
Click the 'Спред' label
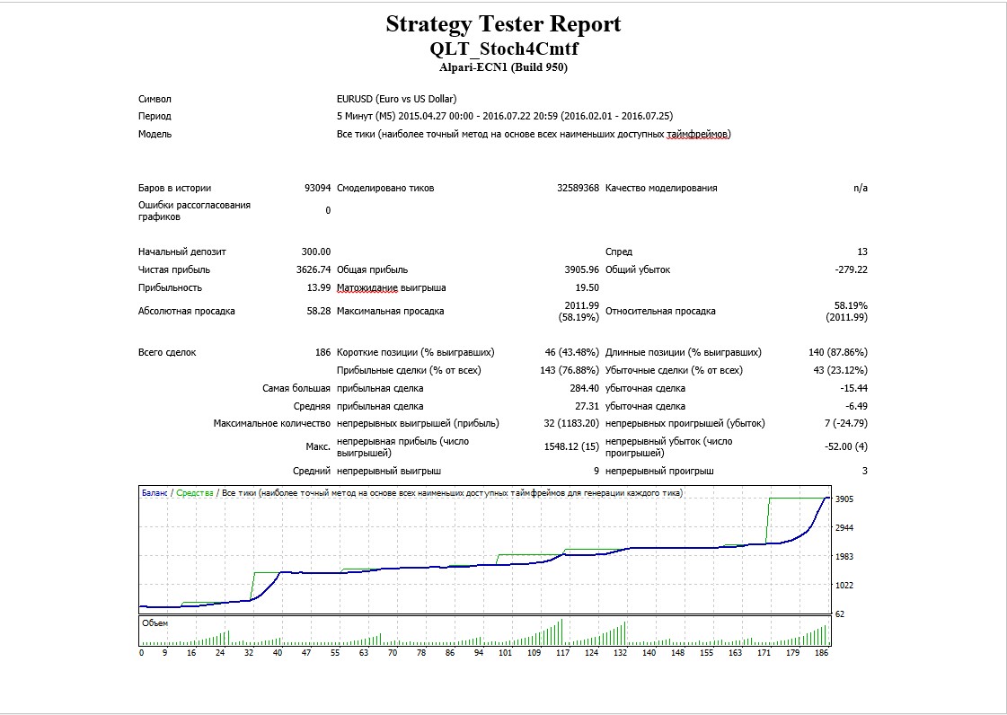(619, 252)
